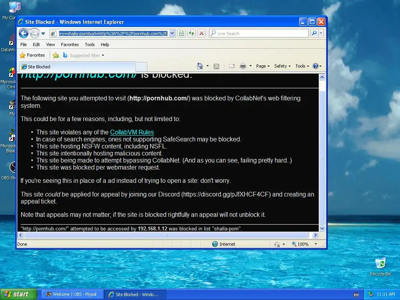Open the Tools menu in menu bar

[x=90, y=45]
